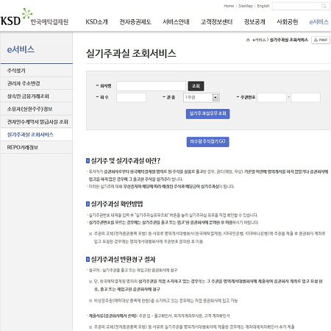Click the home icon in breadcrumb
The height and width of the screenshot is (331, 331).
(248, 40)
